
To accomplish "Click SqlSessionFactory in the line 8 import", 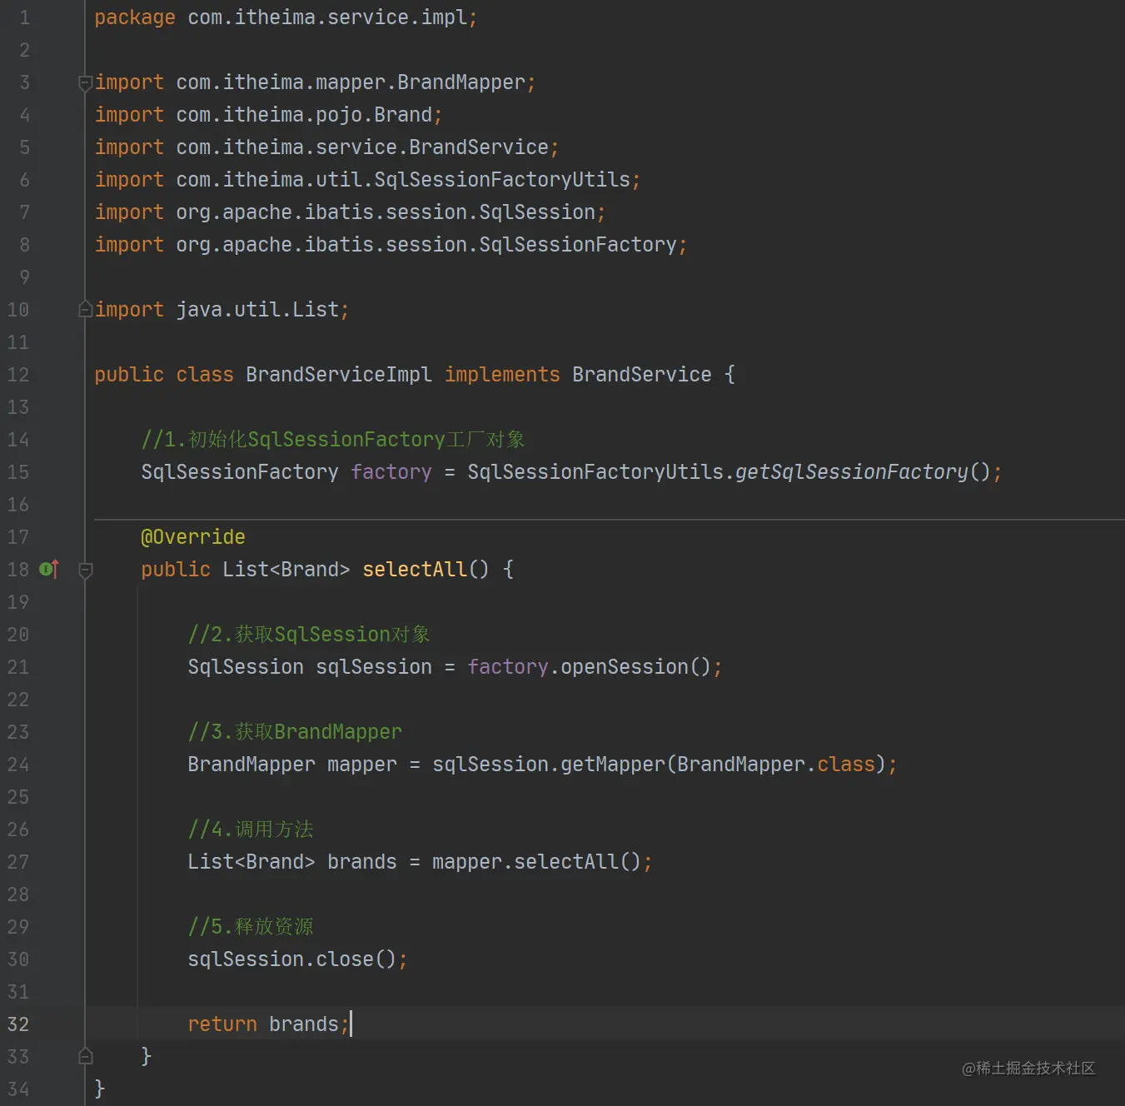I will tap(578, 245).
